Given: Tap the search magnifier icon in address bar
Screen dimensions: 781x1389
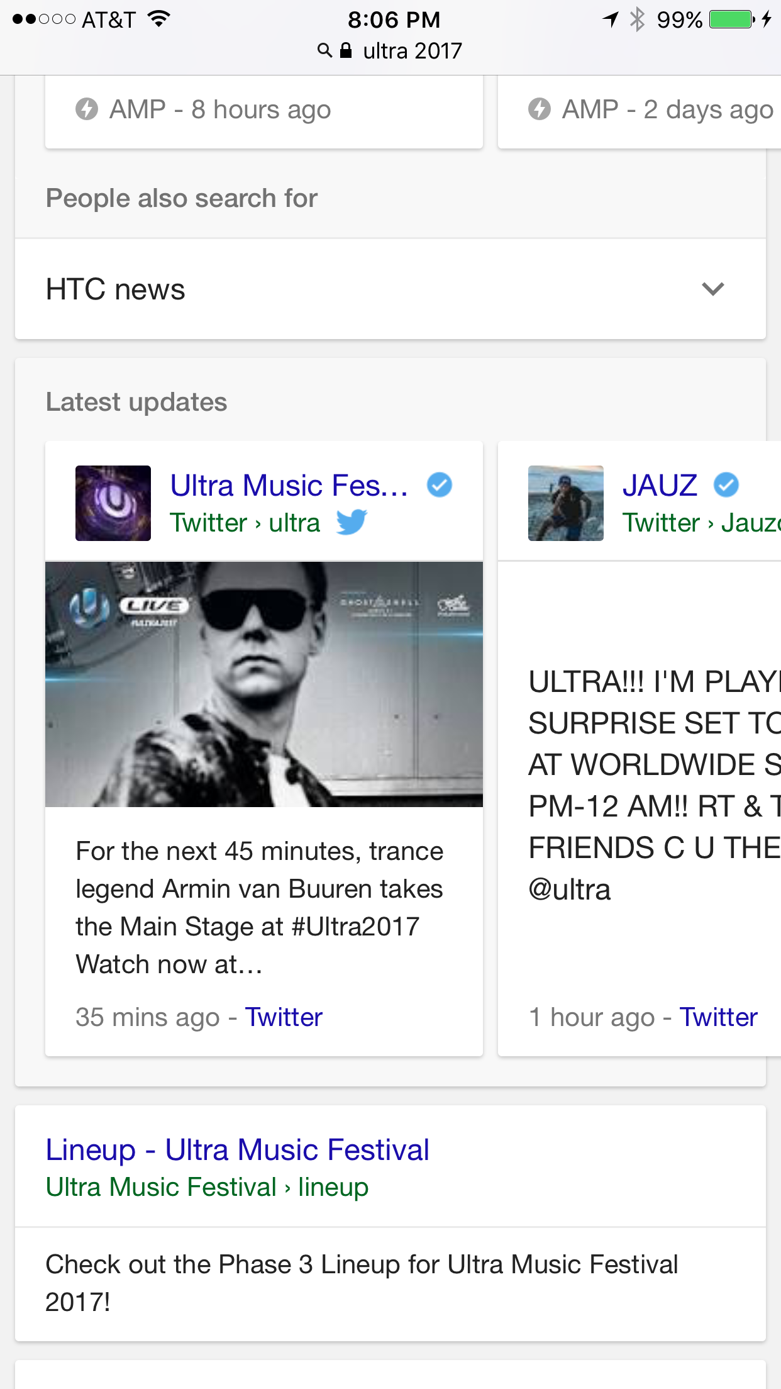Looking at the screenshot, I should (324, 50).
